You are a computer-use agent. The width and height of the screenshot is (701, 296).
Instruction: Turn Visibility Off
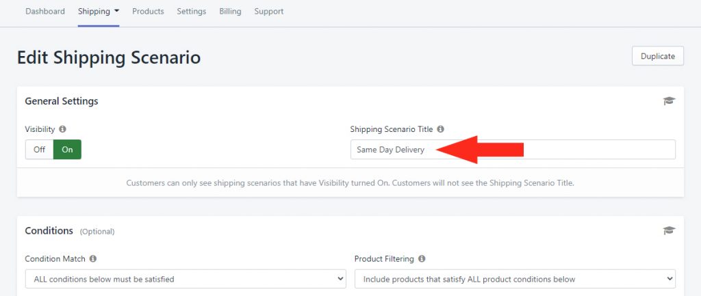39,150
